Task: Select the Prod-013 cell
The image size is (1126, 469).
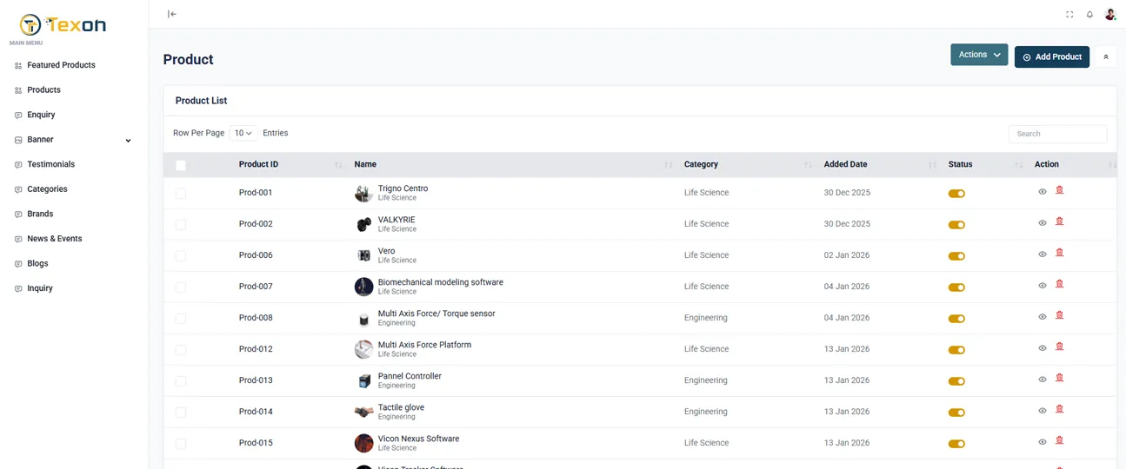Action: [x=256, y=380]
